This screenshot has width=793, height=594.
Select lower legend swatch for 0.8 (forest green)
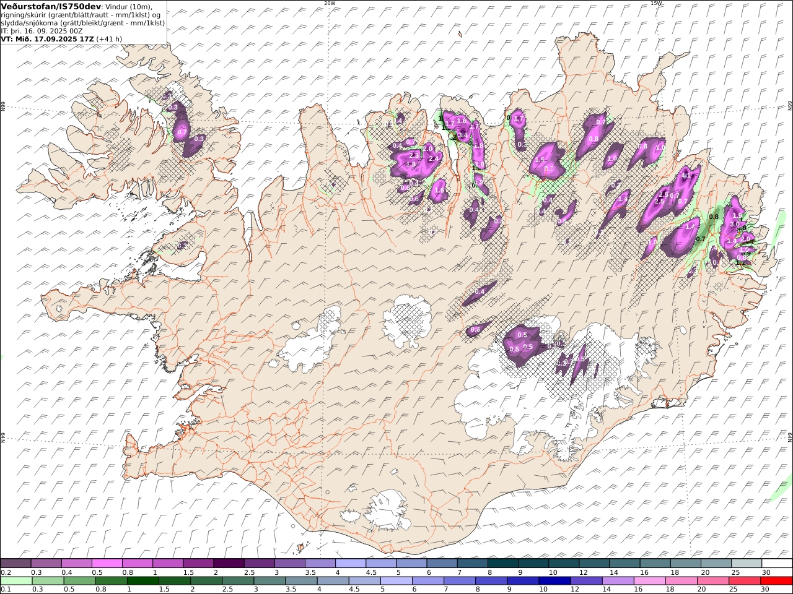pyautogui.click(x=111, y=580)
